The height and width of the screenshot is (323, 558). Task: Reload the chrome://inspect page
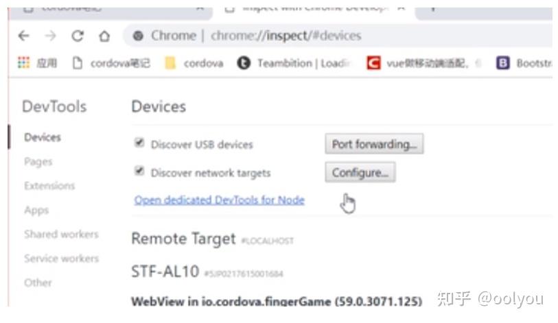78,36
